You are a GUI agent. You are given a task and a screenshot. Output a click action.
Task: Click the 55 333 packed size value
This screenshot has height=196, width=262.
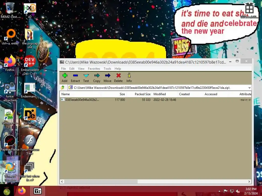pyautogui.click(x=146, y=100)
